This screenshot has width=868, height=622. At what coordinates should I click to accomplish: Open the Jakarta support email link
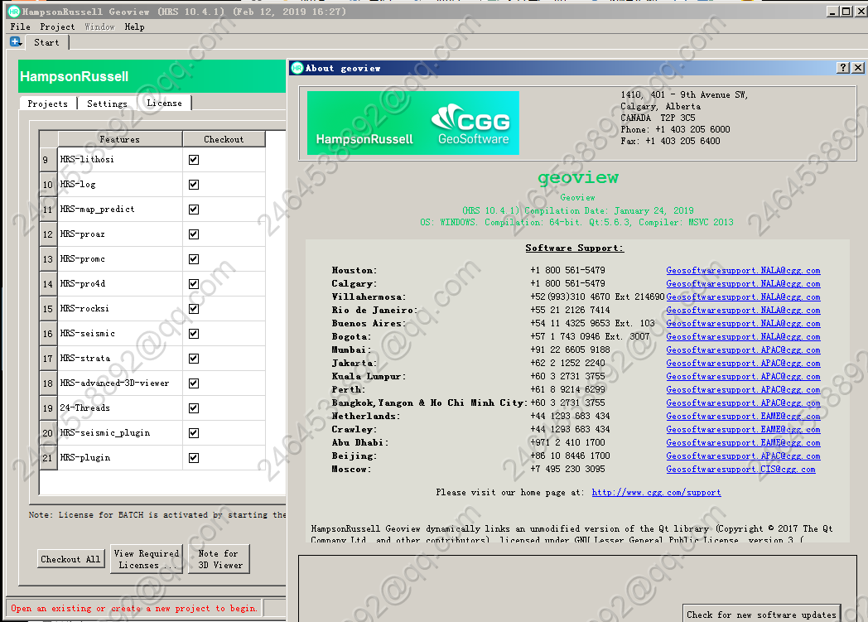pyautogui.click(x=743, y=363)
